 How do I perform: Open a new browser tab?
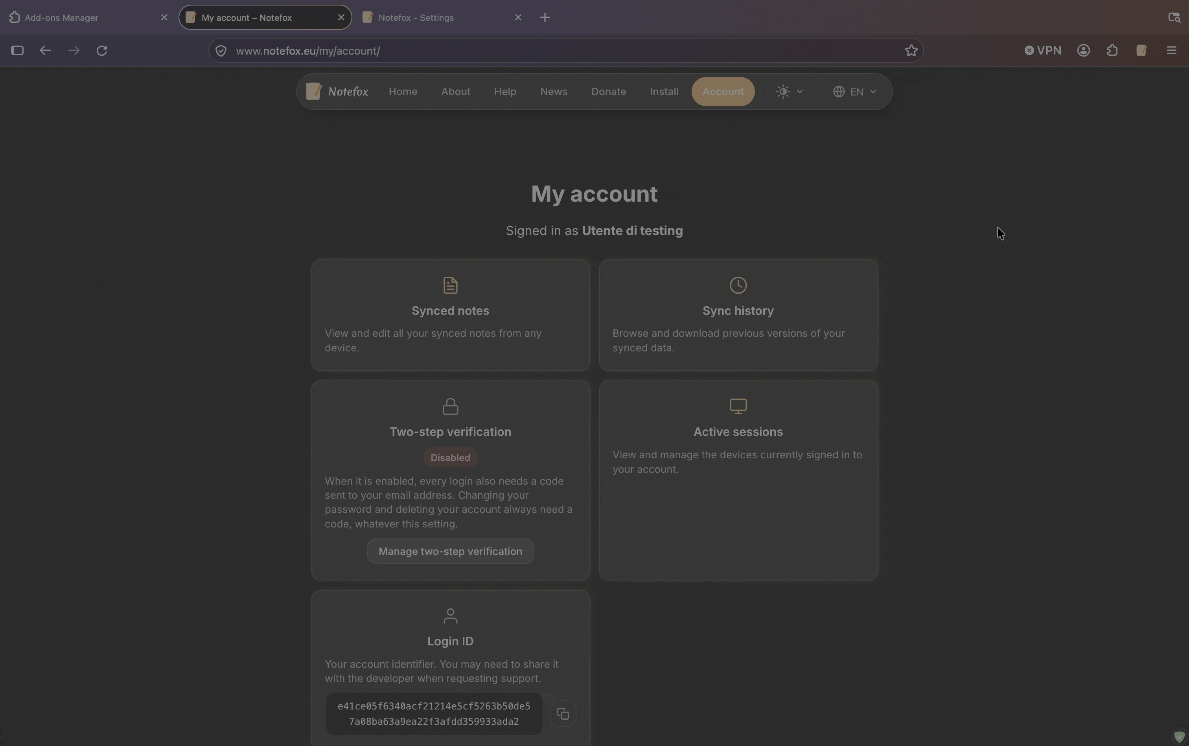click(545, 17)
